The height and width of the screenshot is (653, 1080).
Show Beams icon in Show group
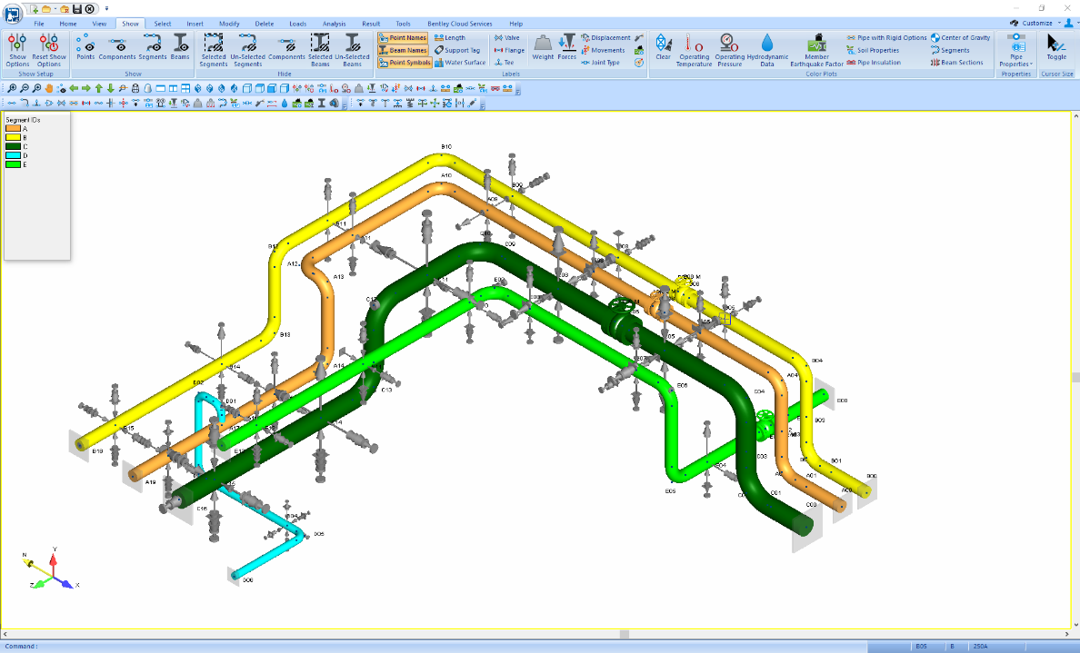point(180,47)
